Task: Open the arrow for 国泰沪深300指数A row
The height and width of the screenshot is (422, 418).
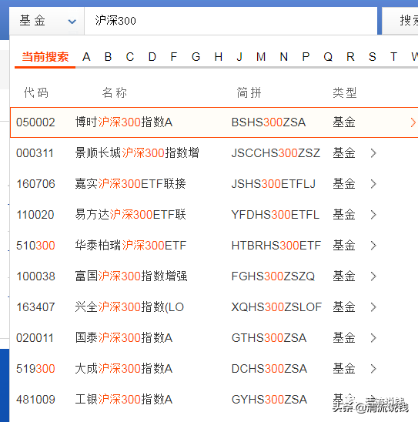Action: [x=373, y=338]
